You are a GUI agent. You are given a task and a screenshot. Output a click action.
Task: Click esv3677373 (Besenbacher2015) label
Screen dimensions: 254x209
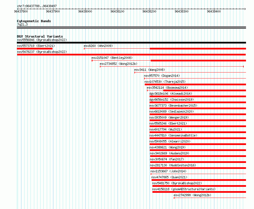point(173,105)
